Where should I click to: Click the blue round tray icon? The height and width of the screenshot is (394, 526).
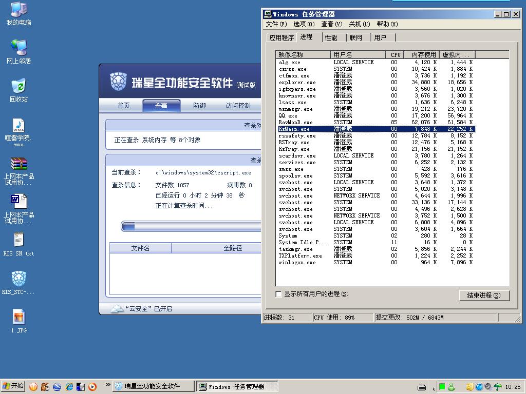(479, 387)
